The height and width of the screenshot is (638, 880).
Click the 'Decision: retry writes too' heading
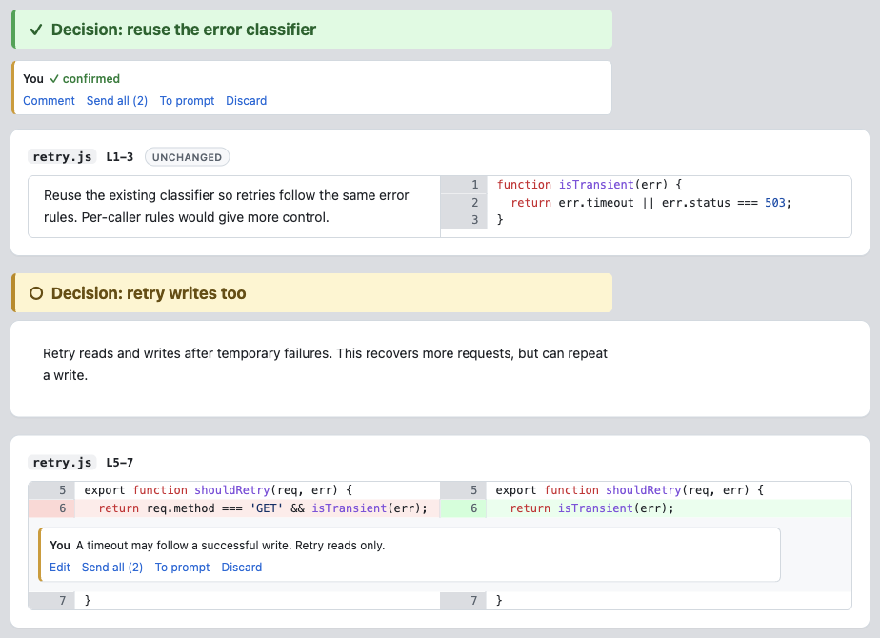(149, 293)
